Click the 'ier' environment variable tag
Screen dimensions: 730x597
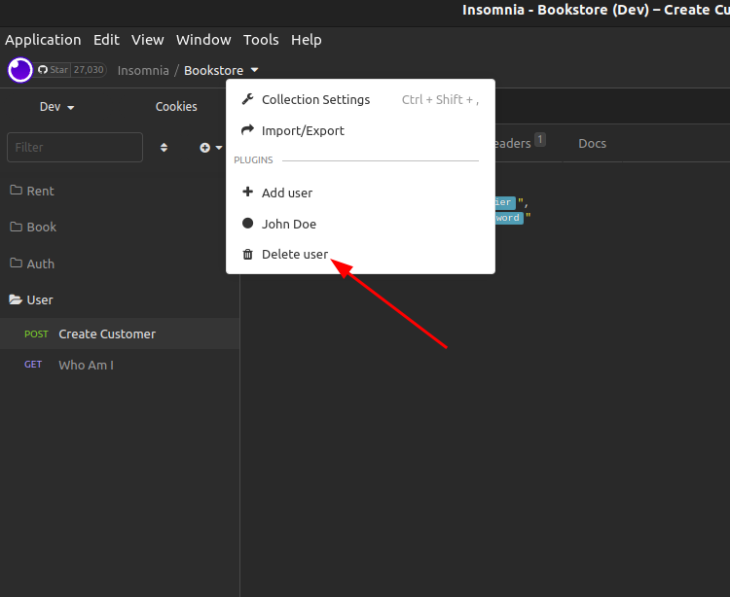point(505,202)
